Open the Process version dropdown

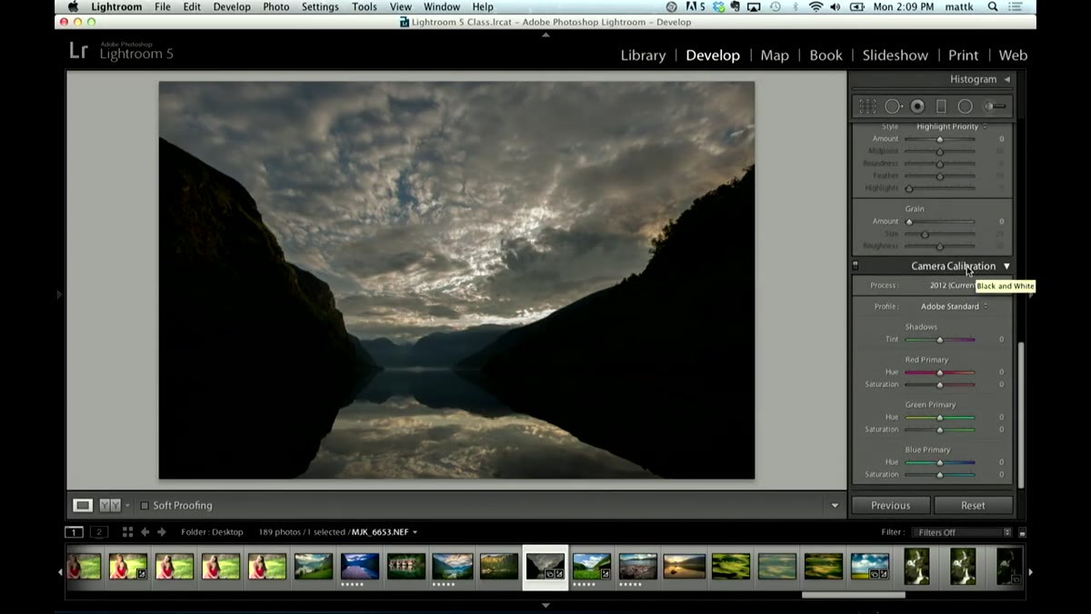pos(953,285)
